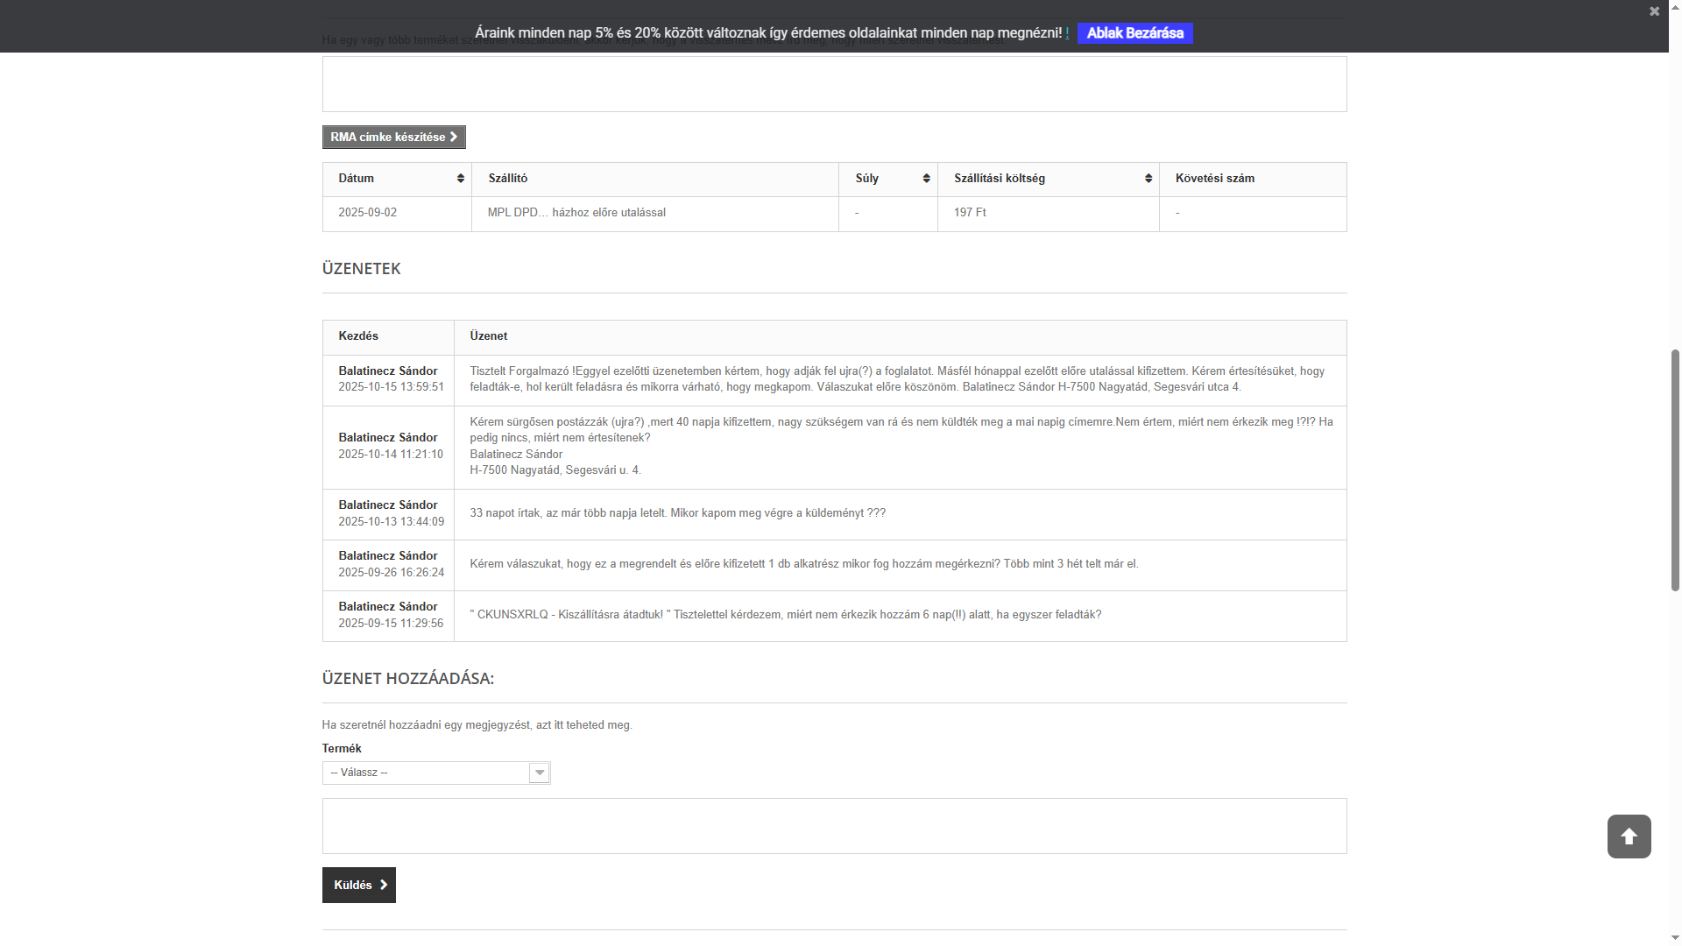Click the Kezdés messages column header
The image size is (1682, 946).
click(x=358, y=336)
